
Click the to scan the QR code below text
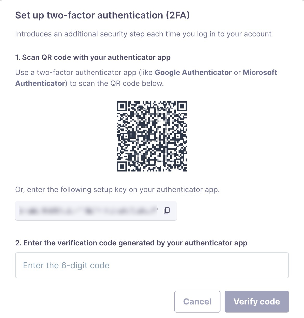point(117,83)
